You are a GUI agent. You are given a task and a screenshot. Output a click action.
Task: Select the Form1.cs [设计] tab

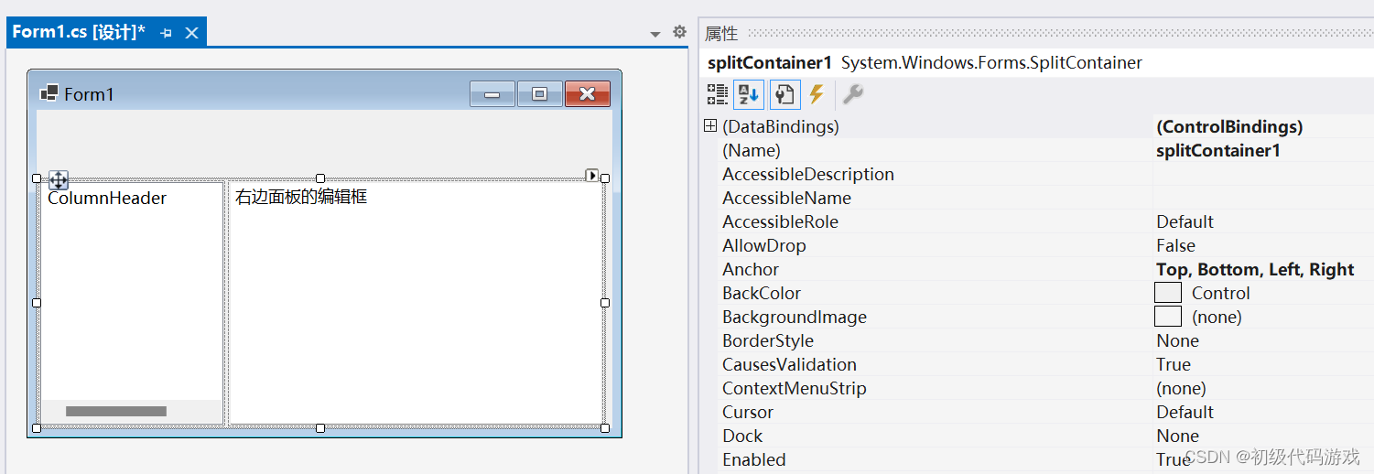(79, 32)
